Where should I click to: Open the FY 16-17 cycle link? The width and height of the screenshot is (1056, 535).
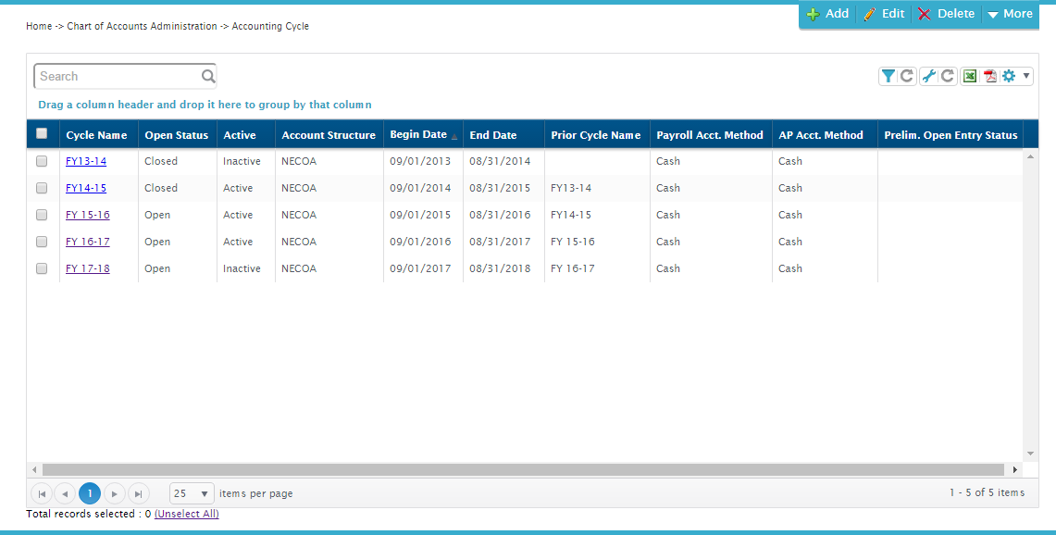88,242
